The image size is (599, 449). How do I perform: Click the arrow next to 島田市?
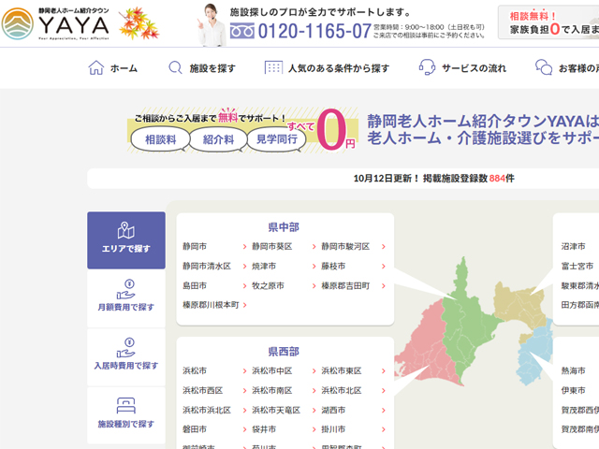click(245, 286)
